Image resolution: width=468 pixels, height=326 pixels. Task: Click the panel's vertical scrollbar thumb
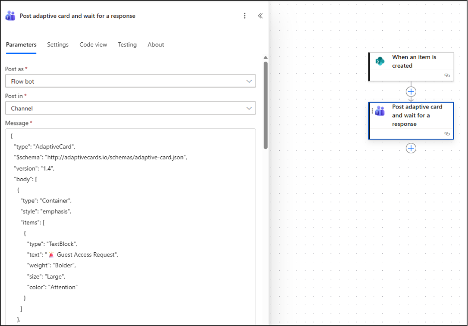point(266,105)
